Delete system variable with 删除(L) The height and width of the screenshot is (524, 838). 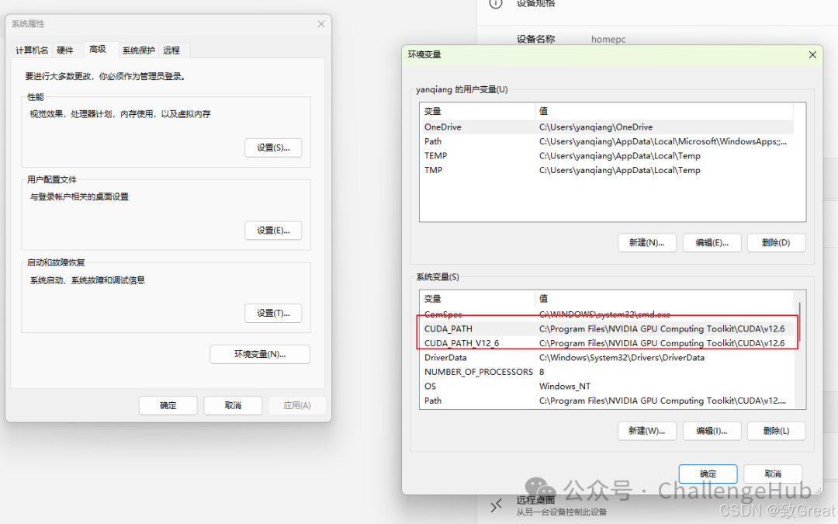(776, 431)
